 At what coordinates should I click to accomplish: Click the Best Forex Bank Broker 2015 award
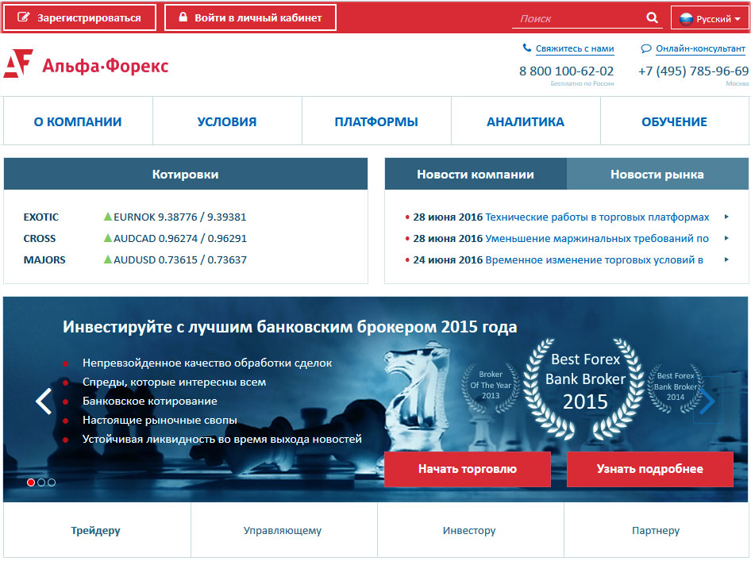[x=585, y=389]
